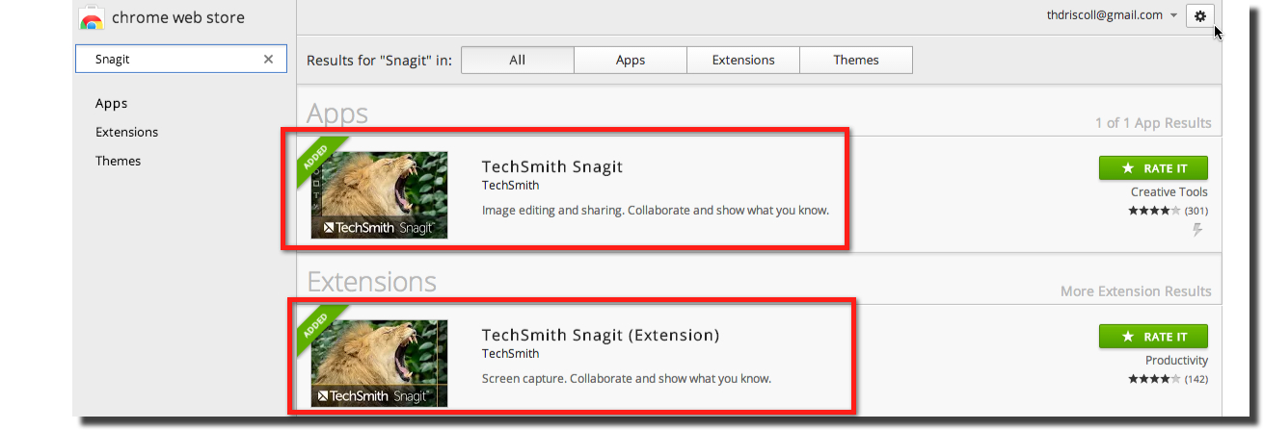Click More Extension Results link
Viewport: 1263px width, 430px height.
pyautogui.click(x=1136, y=291)
